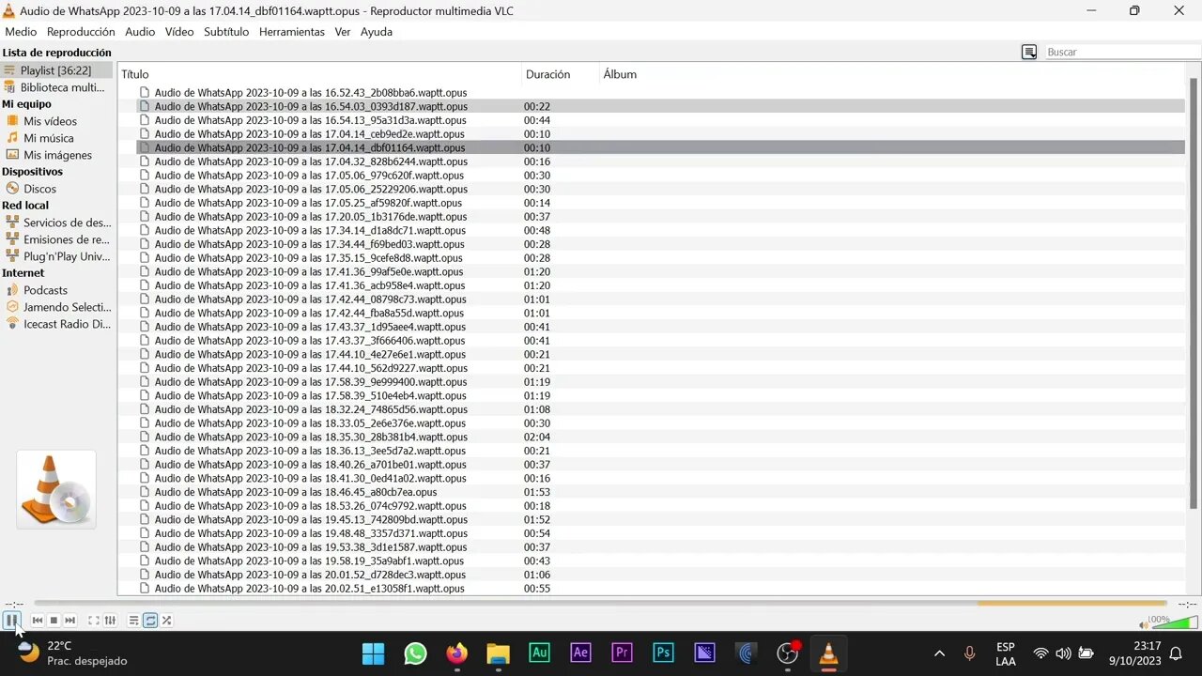Open the Ayuda menu
Image resolution: width=1202 pixels, height=676 pixels.
[x=377, y=32]
